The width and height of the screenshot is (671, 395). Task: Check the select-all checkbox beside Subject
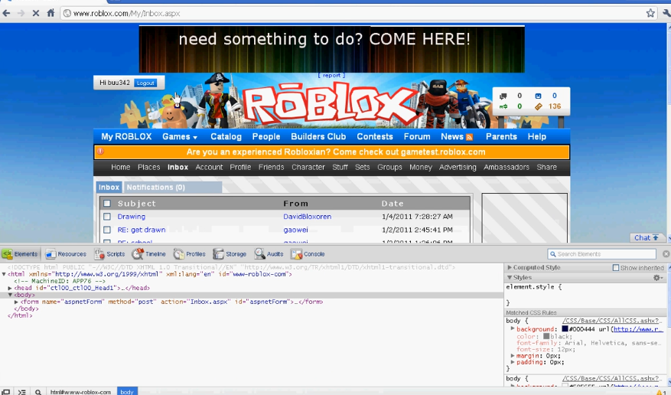tap(107, 204)
